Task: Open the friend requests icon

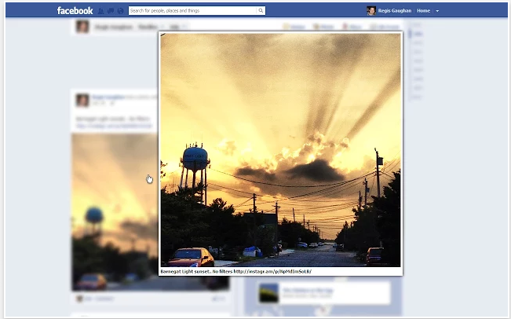Action: click(x=101, y=11)
